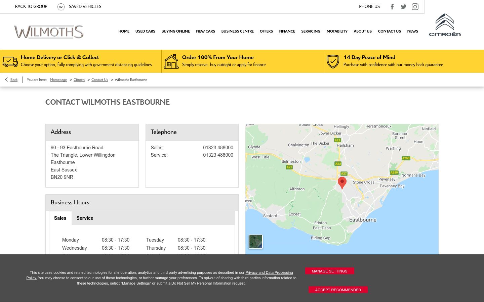The height and width of the screenshot is (302, 484).
Task: Click postcode BN20 9NR
Action: click(x=62, y=177)
